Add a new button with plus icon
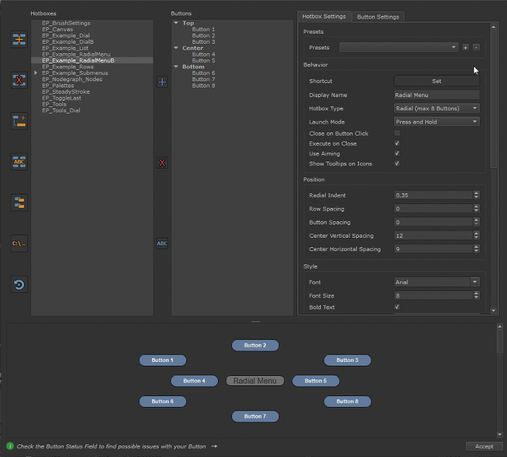The image size is (507, 457). click(x=162, y=82)
